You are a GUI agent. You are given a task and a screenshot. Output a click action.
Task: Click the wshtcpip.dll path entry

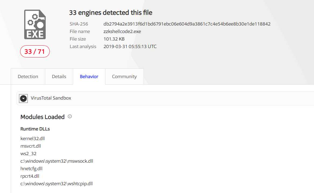(x=56, y=184)
